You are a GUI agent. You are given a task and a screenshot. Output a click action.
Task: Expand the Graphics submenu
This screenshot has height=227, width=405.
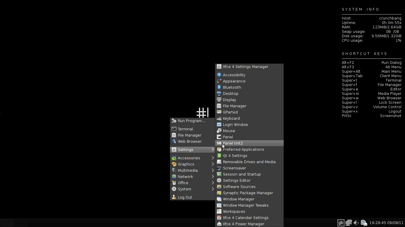pyautogui.click(x=186, y=164)
